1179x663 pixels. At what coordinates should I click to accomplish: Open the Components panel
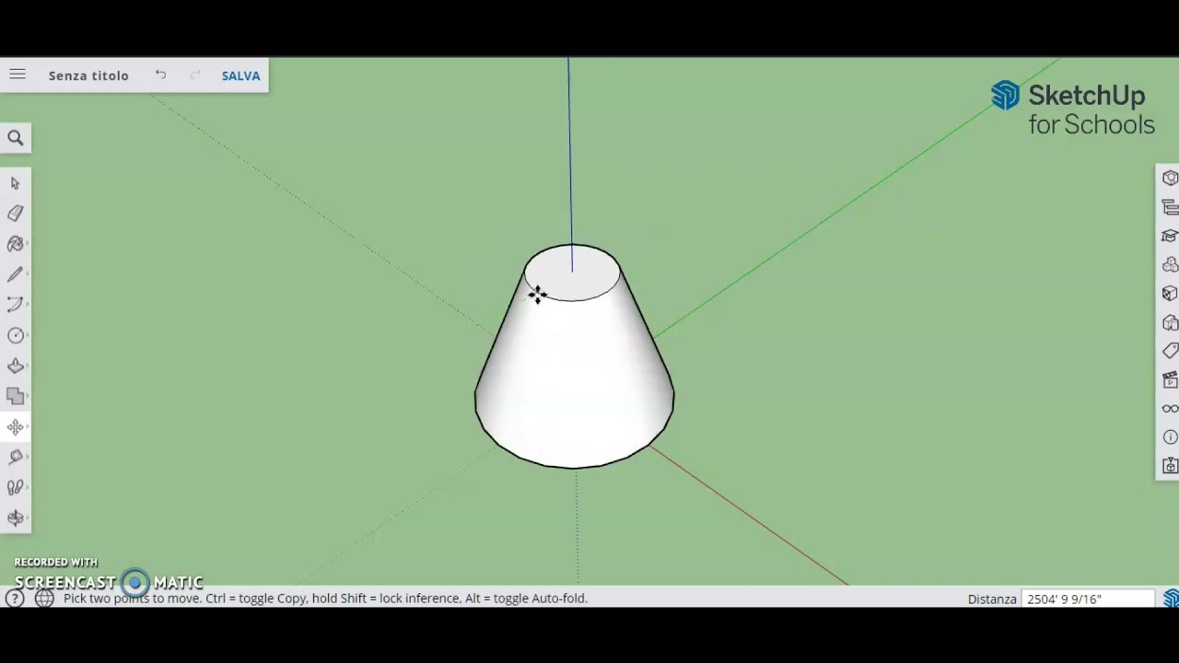(x=1170, y=265)
